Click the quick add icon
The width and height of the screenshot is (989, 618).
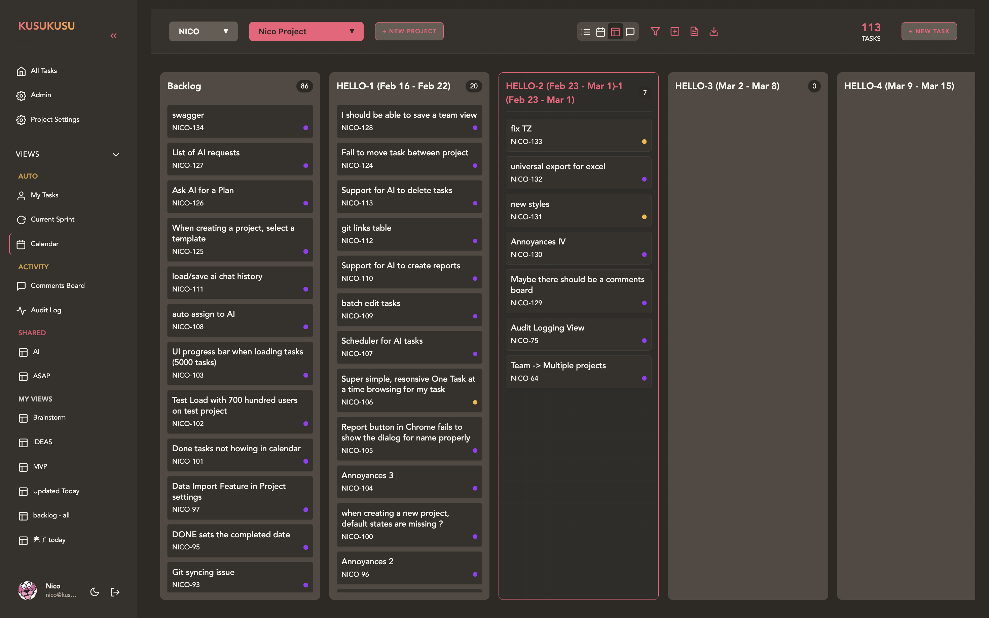click(x=674, y=32)
